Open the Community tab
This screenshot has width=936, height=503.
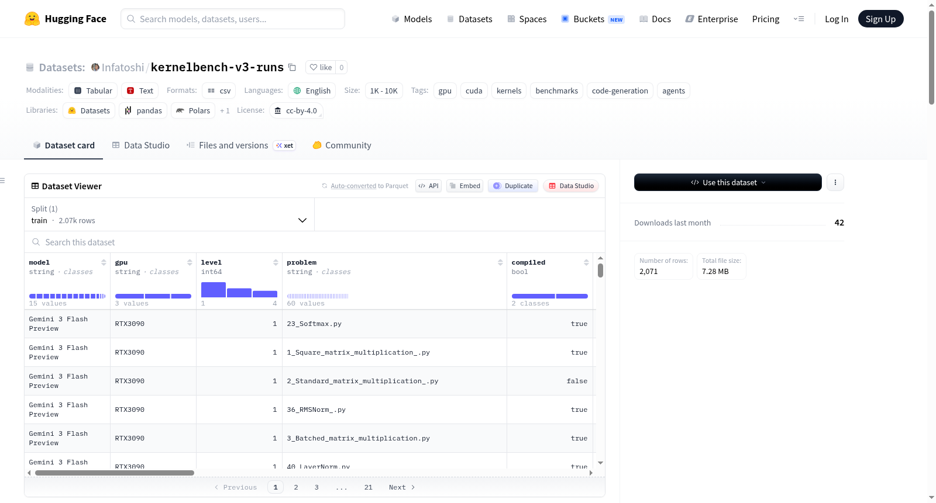[342, 145]
